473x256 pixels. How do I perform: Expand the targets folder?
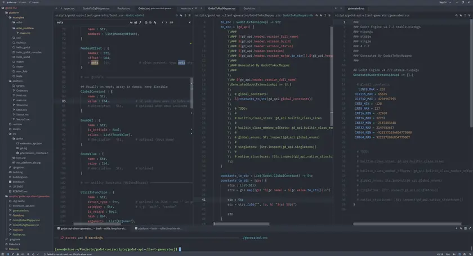pos(19,86)
